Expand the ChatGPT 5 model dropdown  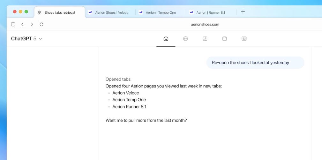(x=27, y=39)
